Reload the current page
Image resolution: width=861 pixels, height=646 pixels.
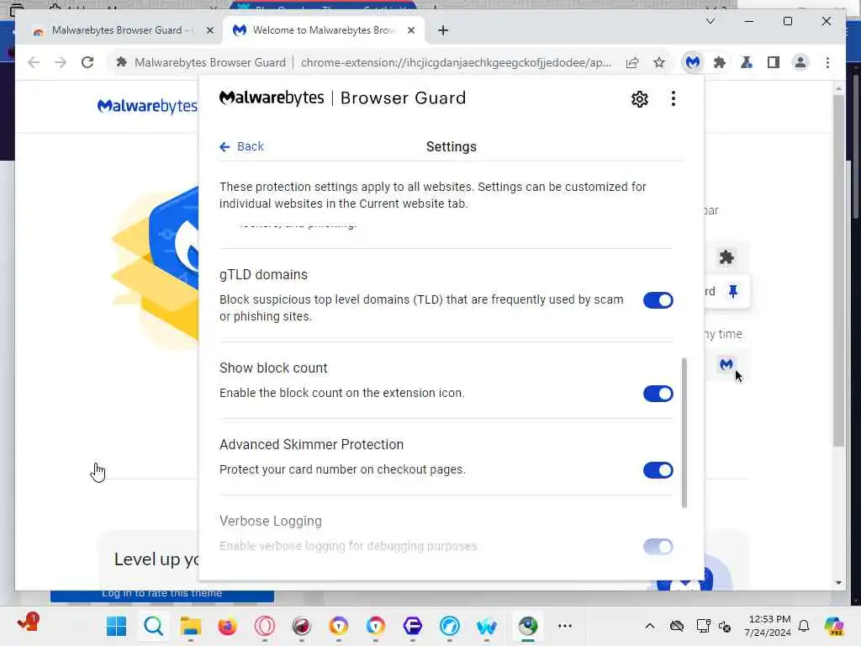coord(87,62)
